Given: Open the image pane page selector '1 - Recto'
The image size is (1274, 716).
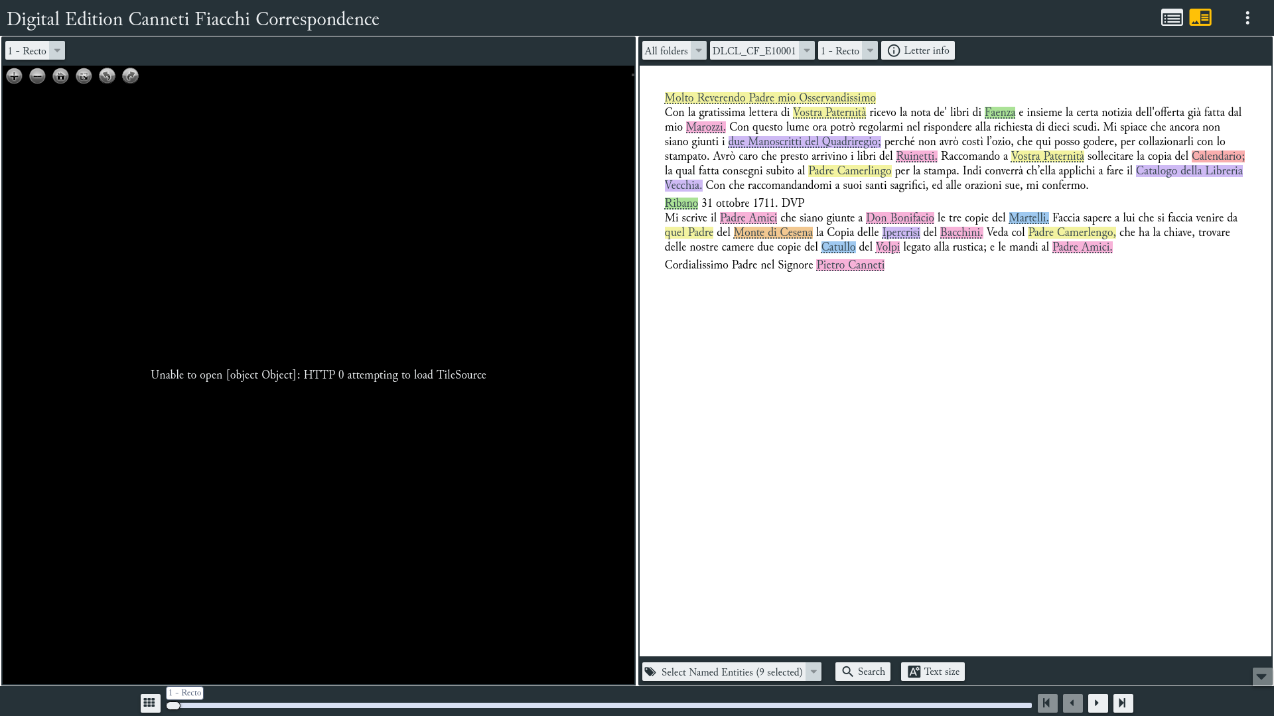Looking at the screenshot, I should pos(35,50).
